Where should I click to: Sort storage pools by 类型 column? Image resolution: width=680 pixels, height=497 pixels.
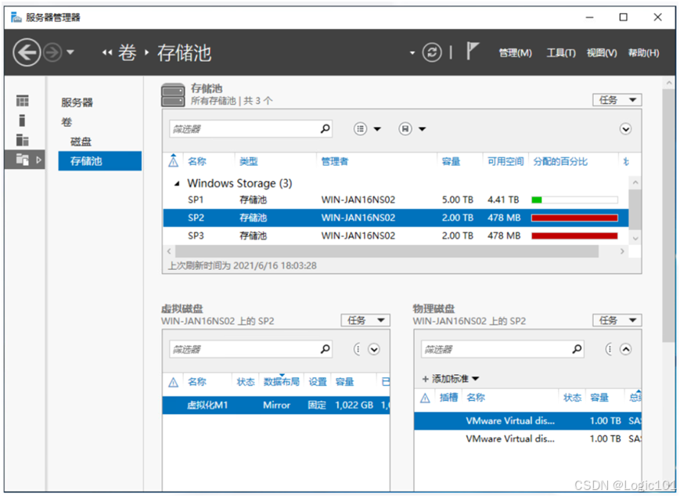[249, 161]
